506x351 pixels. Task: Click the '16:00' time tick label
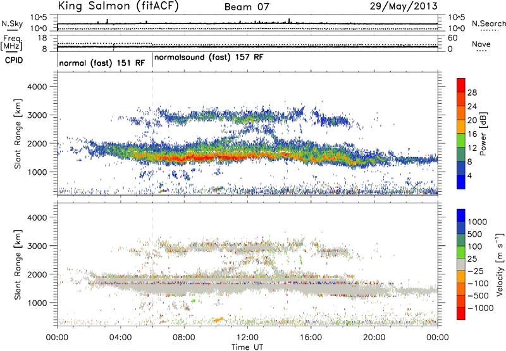tap(311, 338)
